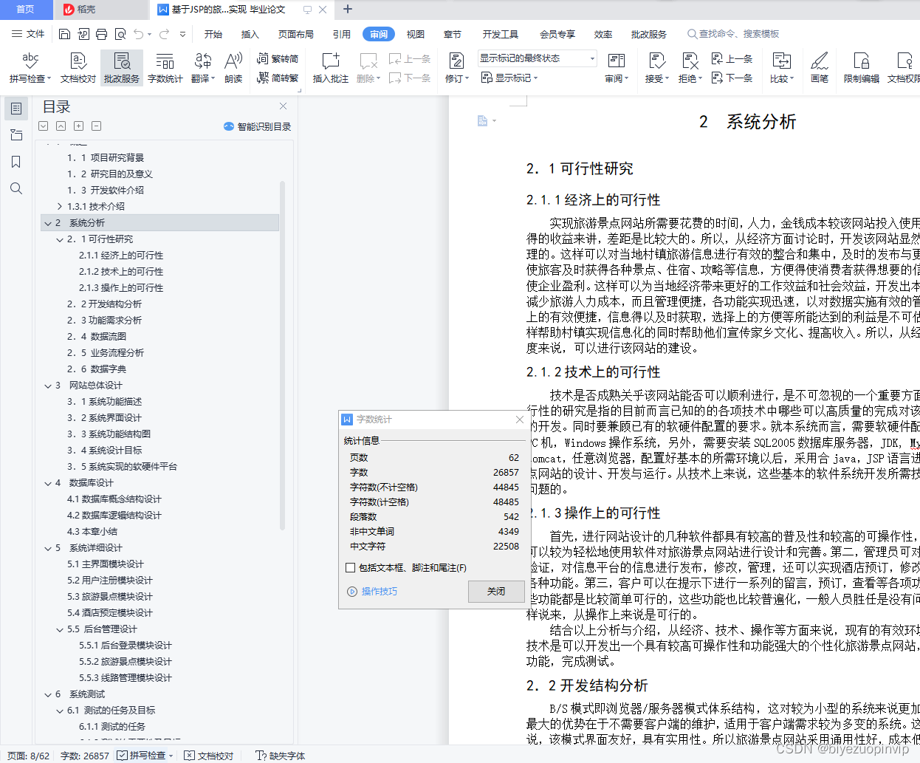Image resolution: width=920 pixels, height=763 pixels.
Task: Convert to traditional Chinese (繁转简)
Action: click(278, 59)
